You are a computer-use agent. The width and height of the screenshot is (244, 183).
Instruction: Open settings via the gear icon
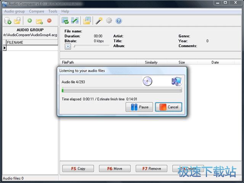point(109,21)
